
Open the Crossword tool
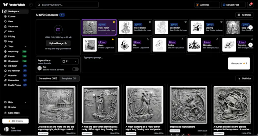pyautogui.click(x=15, y=61)
